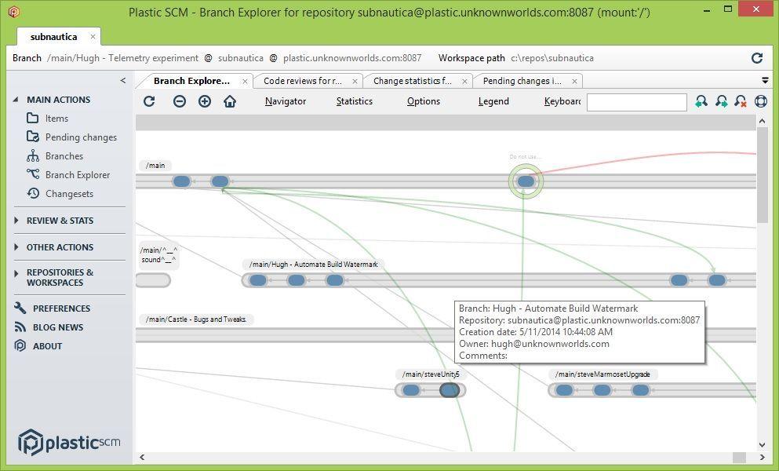Click the life-ring help icon in toolbar
This screenshot has height=471, width=779.
(761, 101)
